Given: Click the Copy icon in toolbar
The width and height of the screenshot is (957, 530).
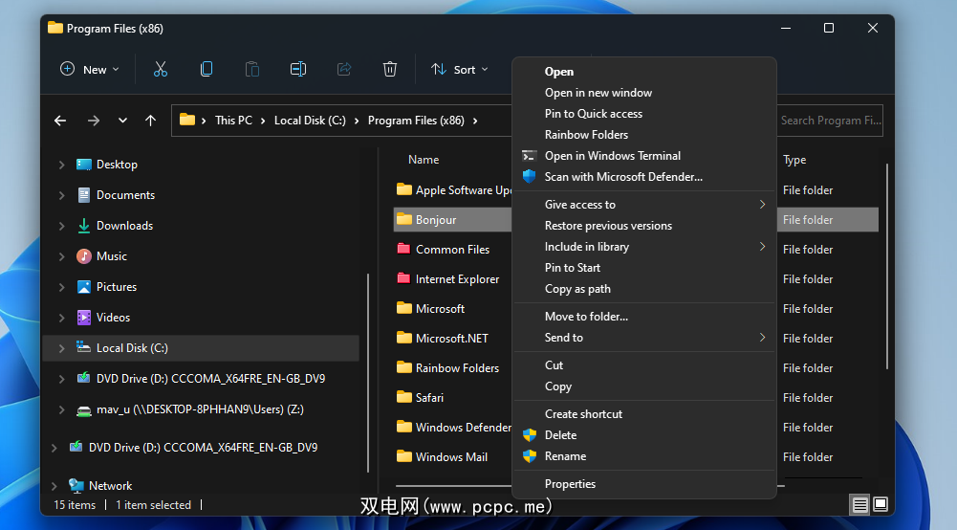Looking at the screenshot, I should pos(206,69).
